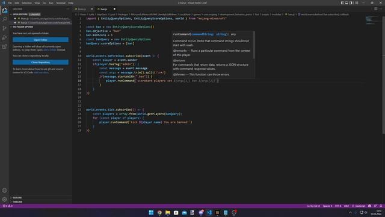Change file encoding UTF-8

(338, 206)
